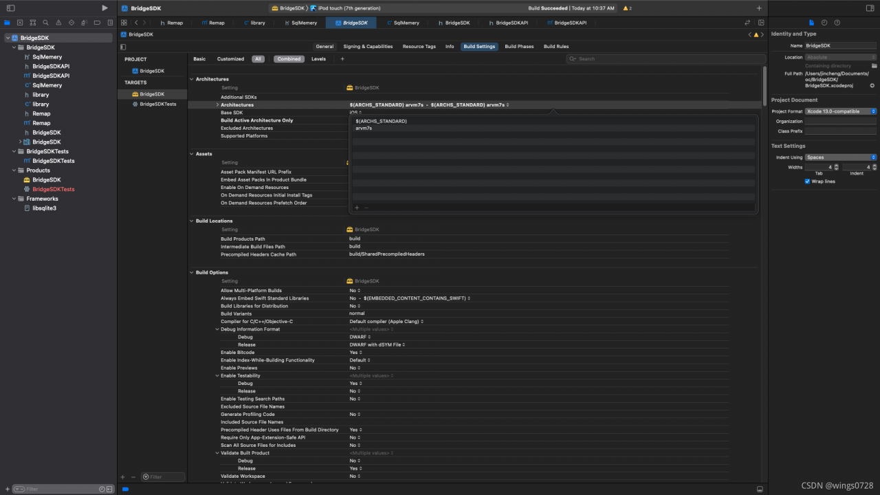
Task: Increment the Tab width stepper
Action: 837,166
